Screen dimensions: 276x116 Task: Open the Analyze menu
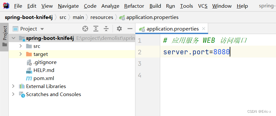coord(110,6)
